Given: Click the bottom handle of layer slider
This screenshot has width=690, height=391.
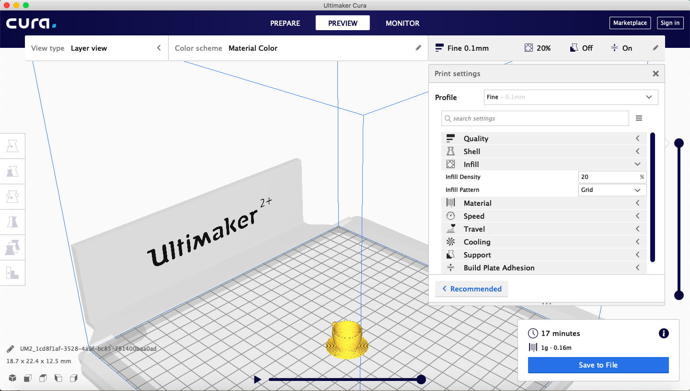Looking at the screenshot, I should [678, 295].
